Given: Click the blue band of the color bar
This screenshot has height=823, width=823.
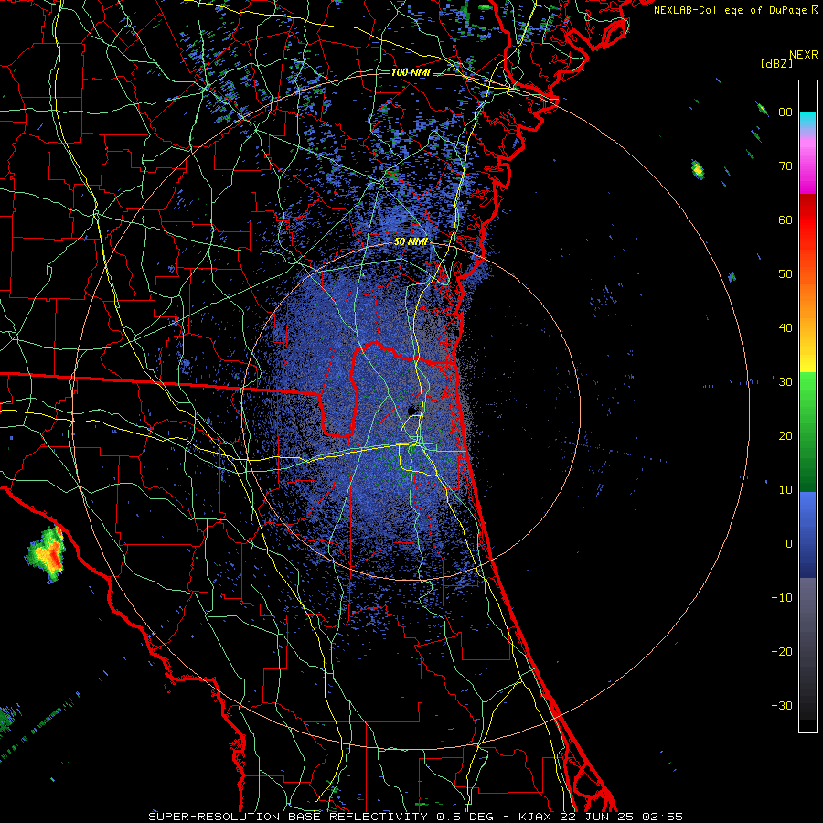Looking at the screenshot, I should (807, 534).
